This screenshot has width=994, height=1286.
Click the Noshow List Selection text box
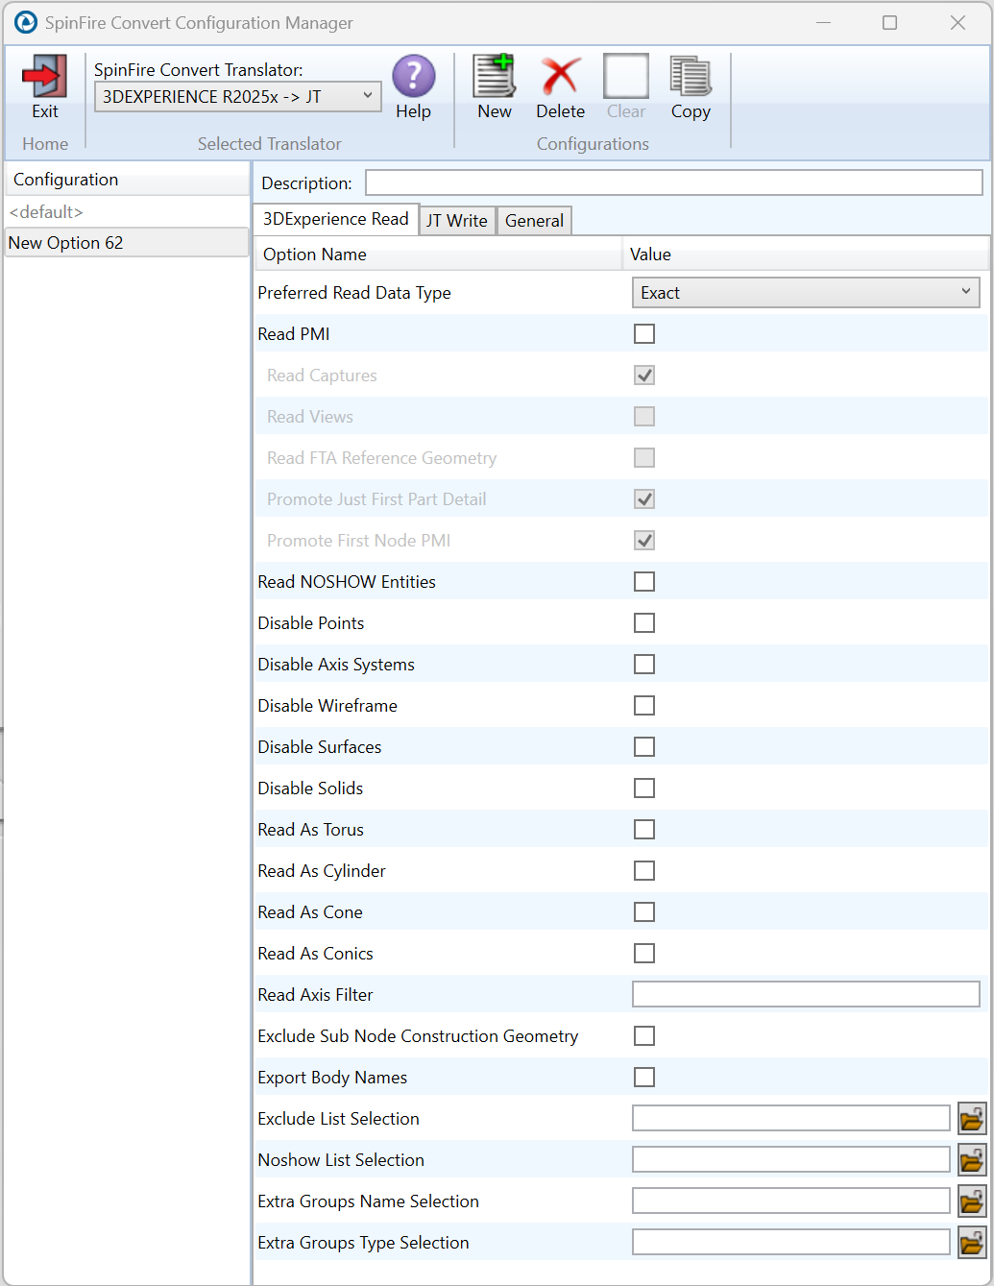point(791,1159)
